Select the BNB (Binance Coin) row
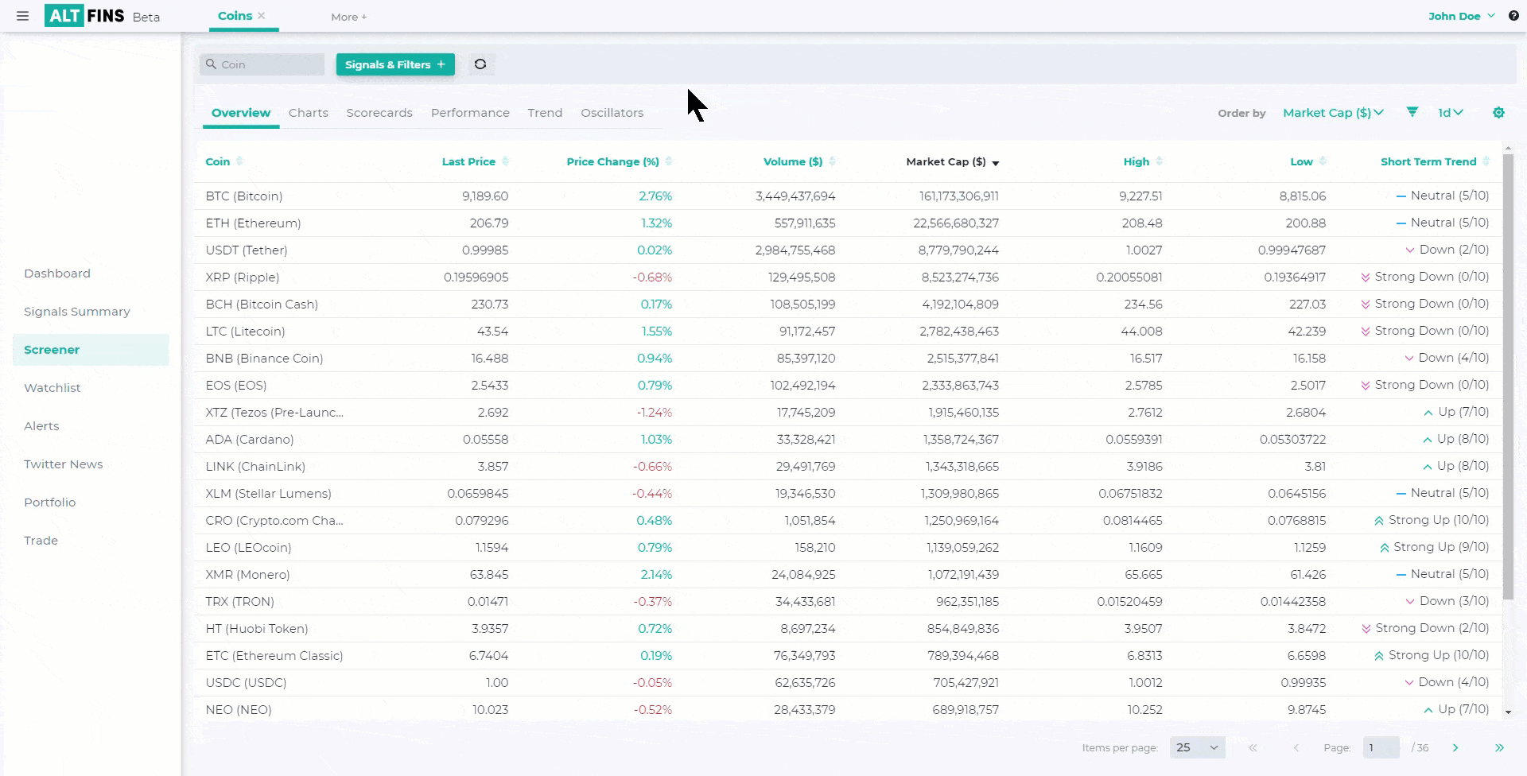Image resolution: width=1527 pixels, height=776 pixels. [x=848, y=358]
